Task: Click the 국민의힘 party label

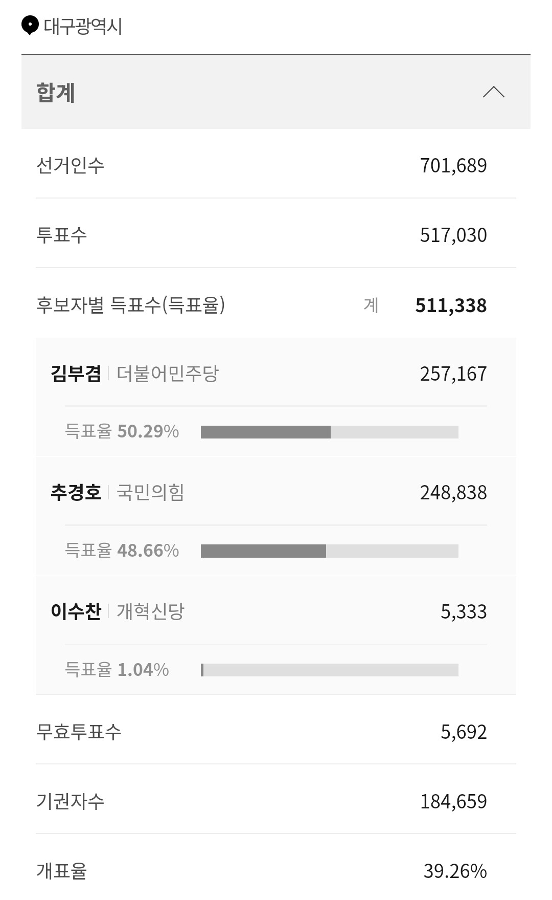Action: pos(150,492)
